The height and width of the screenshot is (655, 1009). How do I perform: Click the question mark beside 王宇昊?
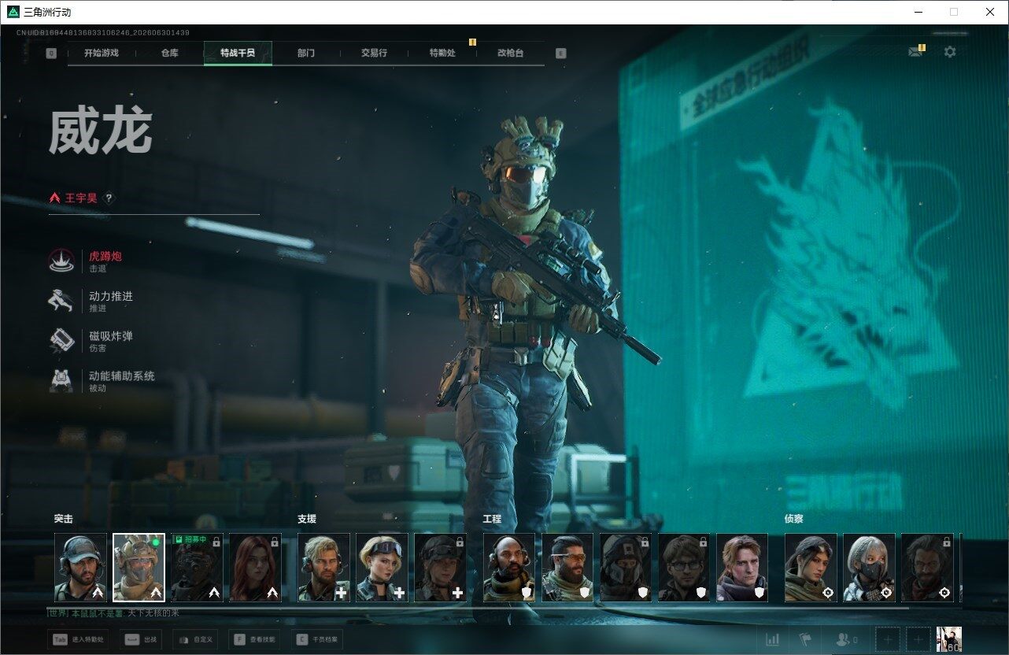tap(109, 198)
